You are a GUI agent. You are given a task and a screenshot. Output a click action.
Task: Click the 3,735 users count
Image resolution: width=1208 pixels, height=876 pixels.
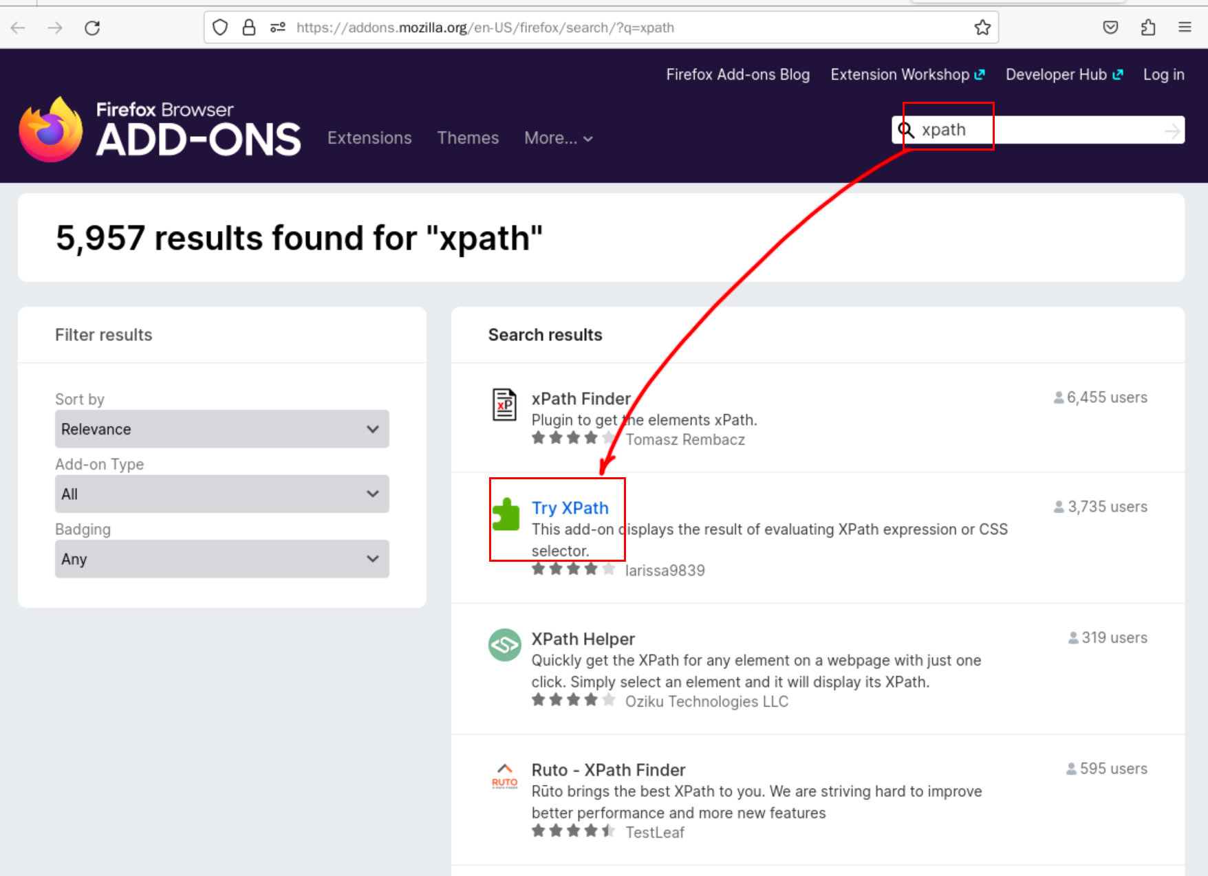1101,507
